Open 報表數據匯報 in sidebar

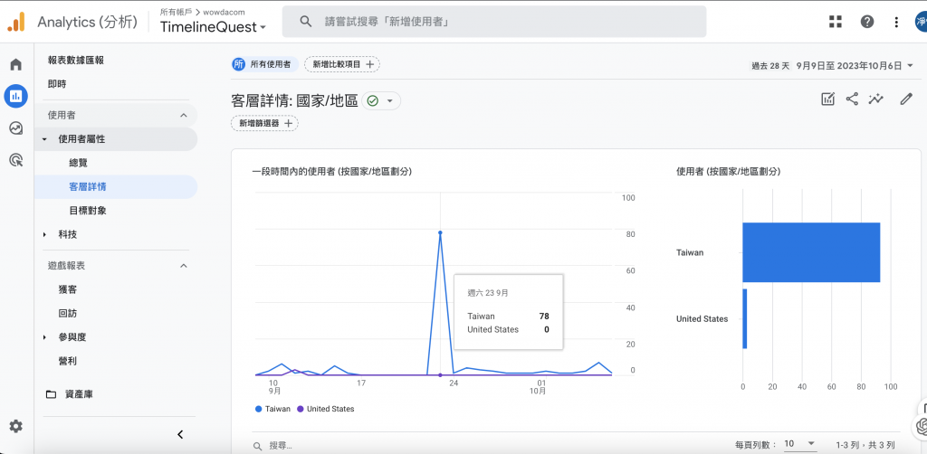76,61
